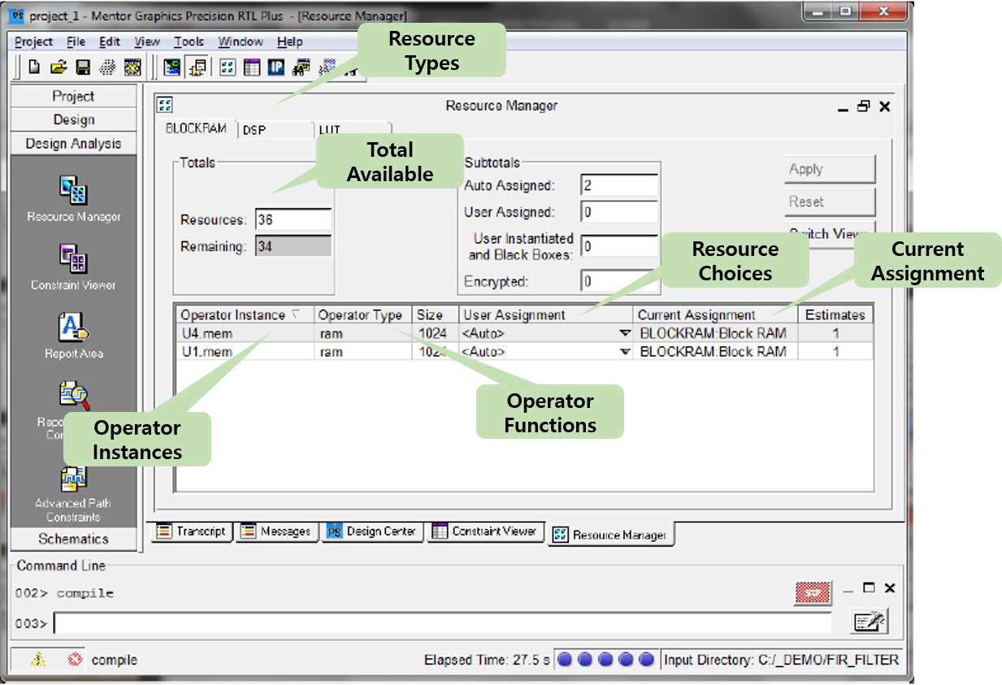Click the Resource Manager window title icon
Viewport: 1002px width, 685px height.
(x=165, y=106)
